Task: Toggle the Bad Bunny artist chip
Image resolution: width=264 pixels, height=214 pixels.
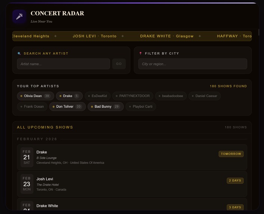Action: tap(106, 106)
